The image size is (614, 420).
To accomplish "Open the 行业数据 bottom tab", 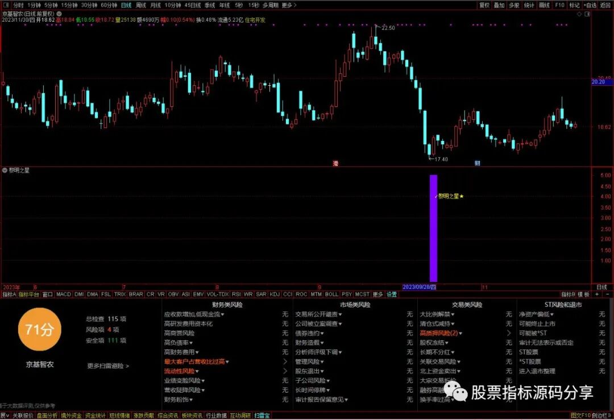I will click(x=216, y=415).
